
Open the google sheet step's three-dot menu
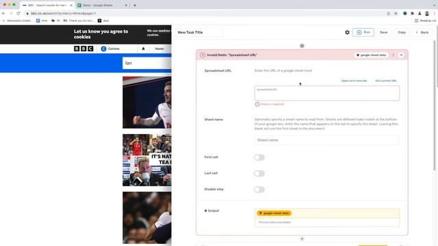click(394, 55)
